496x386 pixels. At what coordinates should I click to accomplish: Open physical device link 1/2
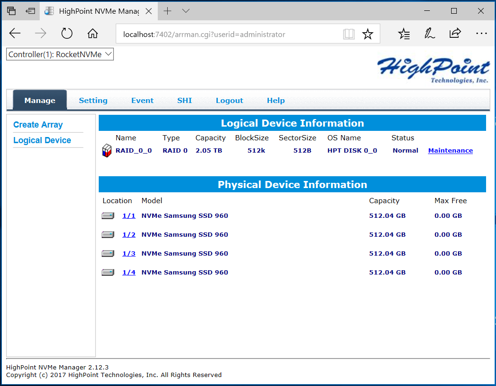(x=129, y=235)
